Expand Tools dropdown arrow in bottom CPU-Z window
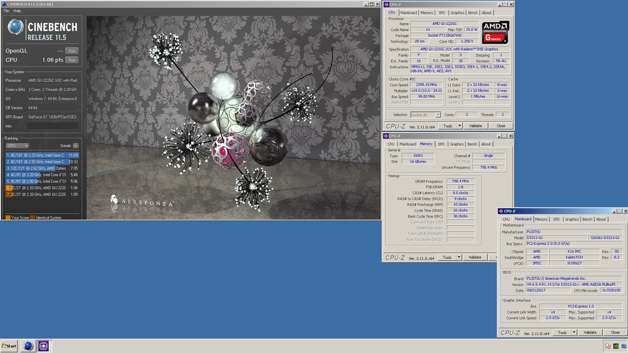Screen dimensions: 628x353 (574, 333)
